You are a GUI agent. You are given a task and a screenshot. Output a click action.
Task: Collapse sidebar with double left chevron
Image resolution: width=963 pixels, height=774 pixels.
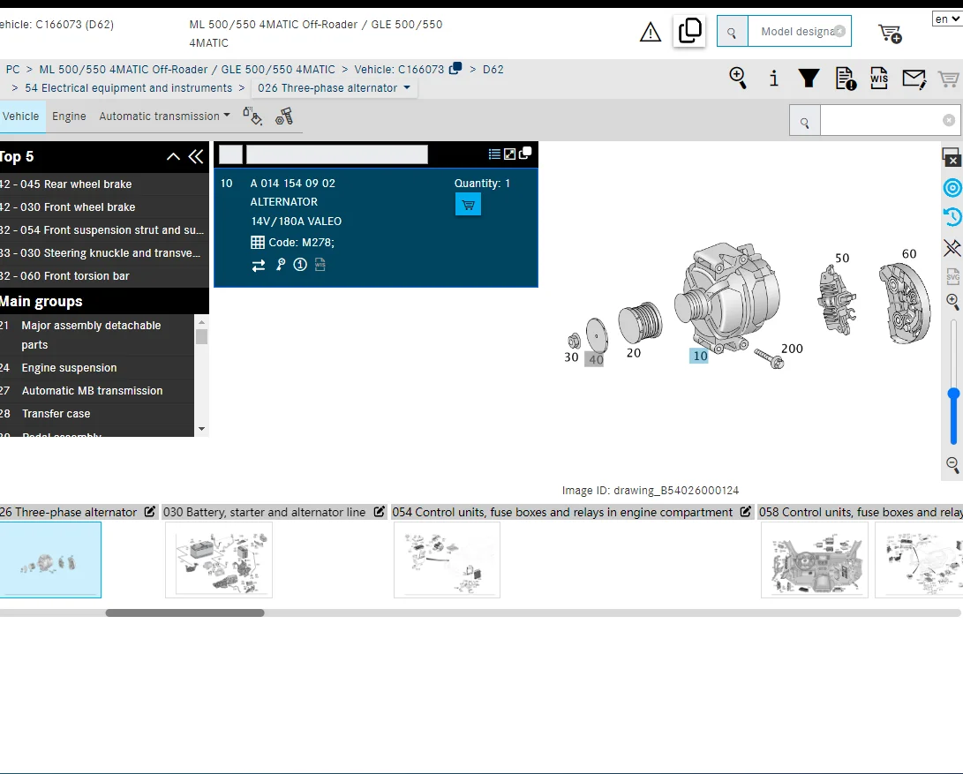click(196, 156)
